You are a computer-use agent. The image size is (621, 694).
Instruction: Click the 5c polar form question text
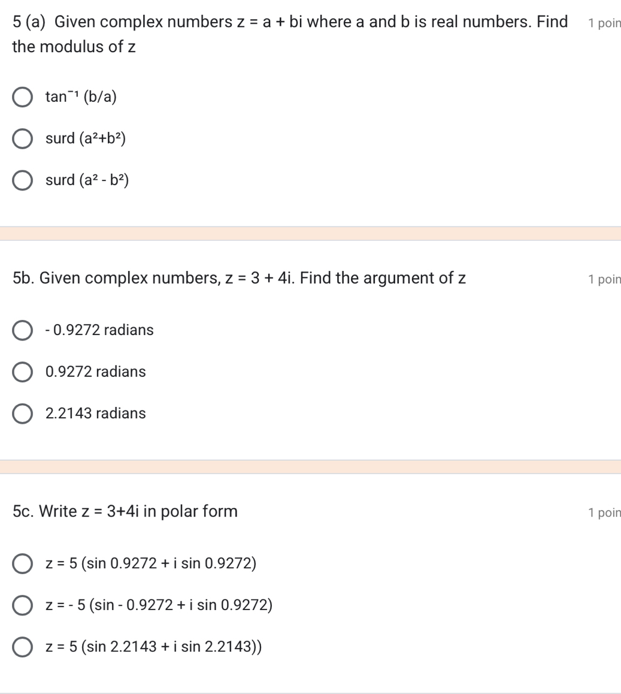coord(124,511)
